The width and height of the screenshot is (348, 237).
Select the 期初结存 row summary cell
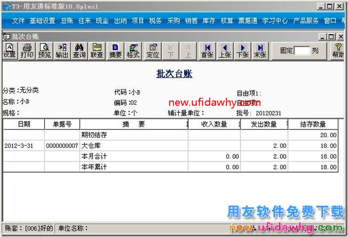[x=134, y=135]
